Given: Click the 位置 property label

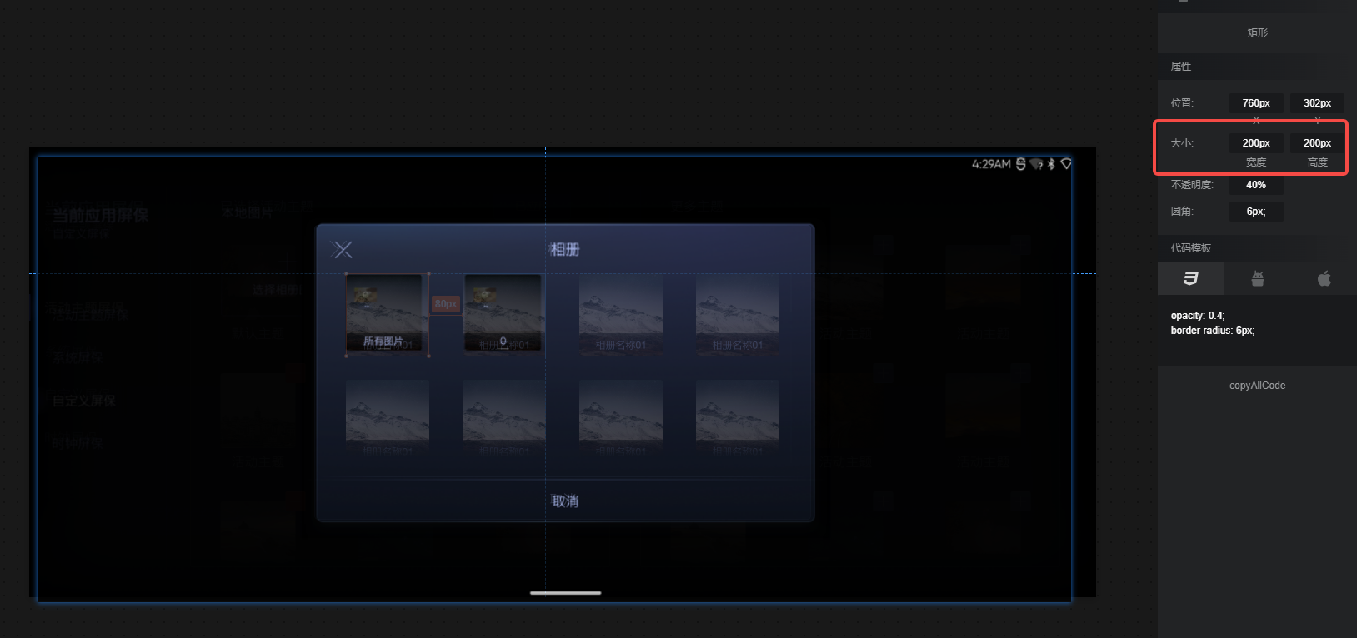Looking at the screenshot, I should [x=1182, y=103].
